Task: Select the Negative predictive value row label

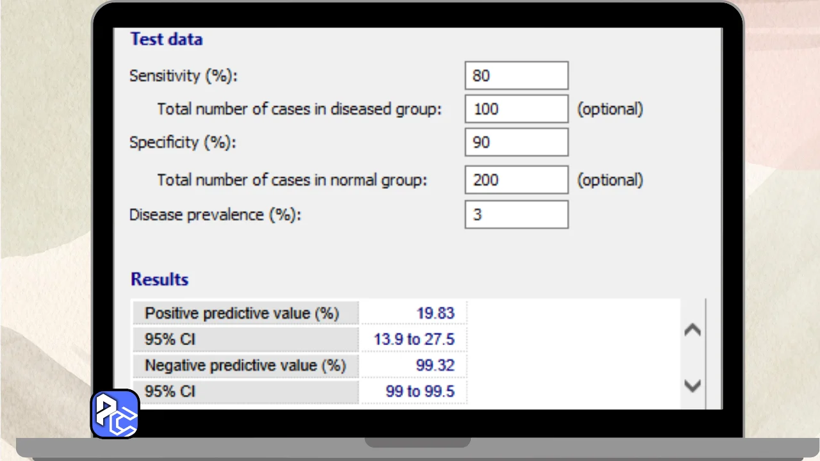Action: pyautogui.click(x=245, y=366)
